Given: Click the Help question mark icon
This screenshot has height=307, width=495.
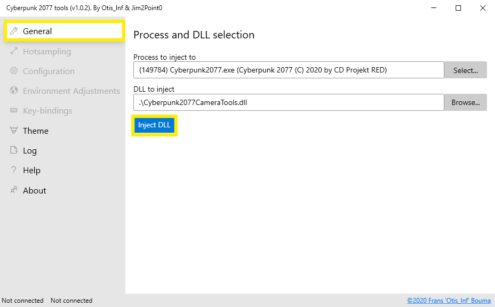Looking at the screenshot, I should pyautogui.click(x=14, y=171).
